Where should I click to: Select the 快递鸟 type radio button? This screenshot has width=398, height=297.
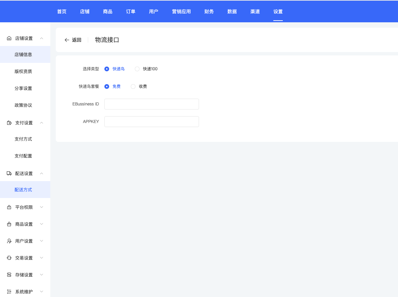[107, 69]
